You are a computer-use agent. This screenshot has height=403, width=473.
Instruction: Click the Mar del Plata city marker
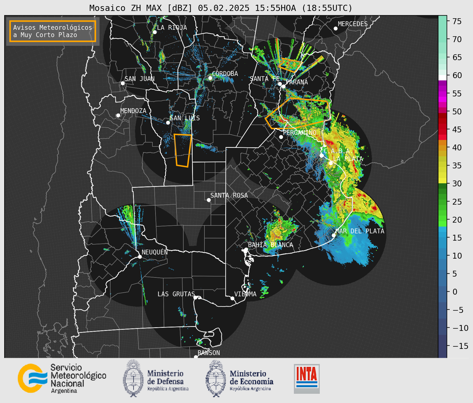point(334,235)
